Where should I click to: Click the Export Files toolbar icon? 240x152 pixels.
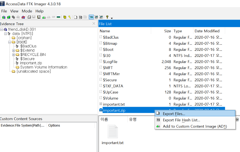tap(76, 17)
